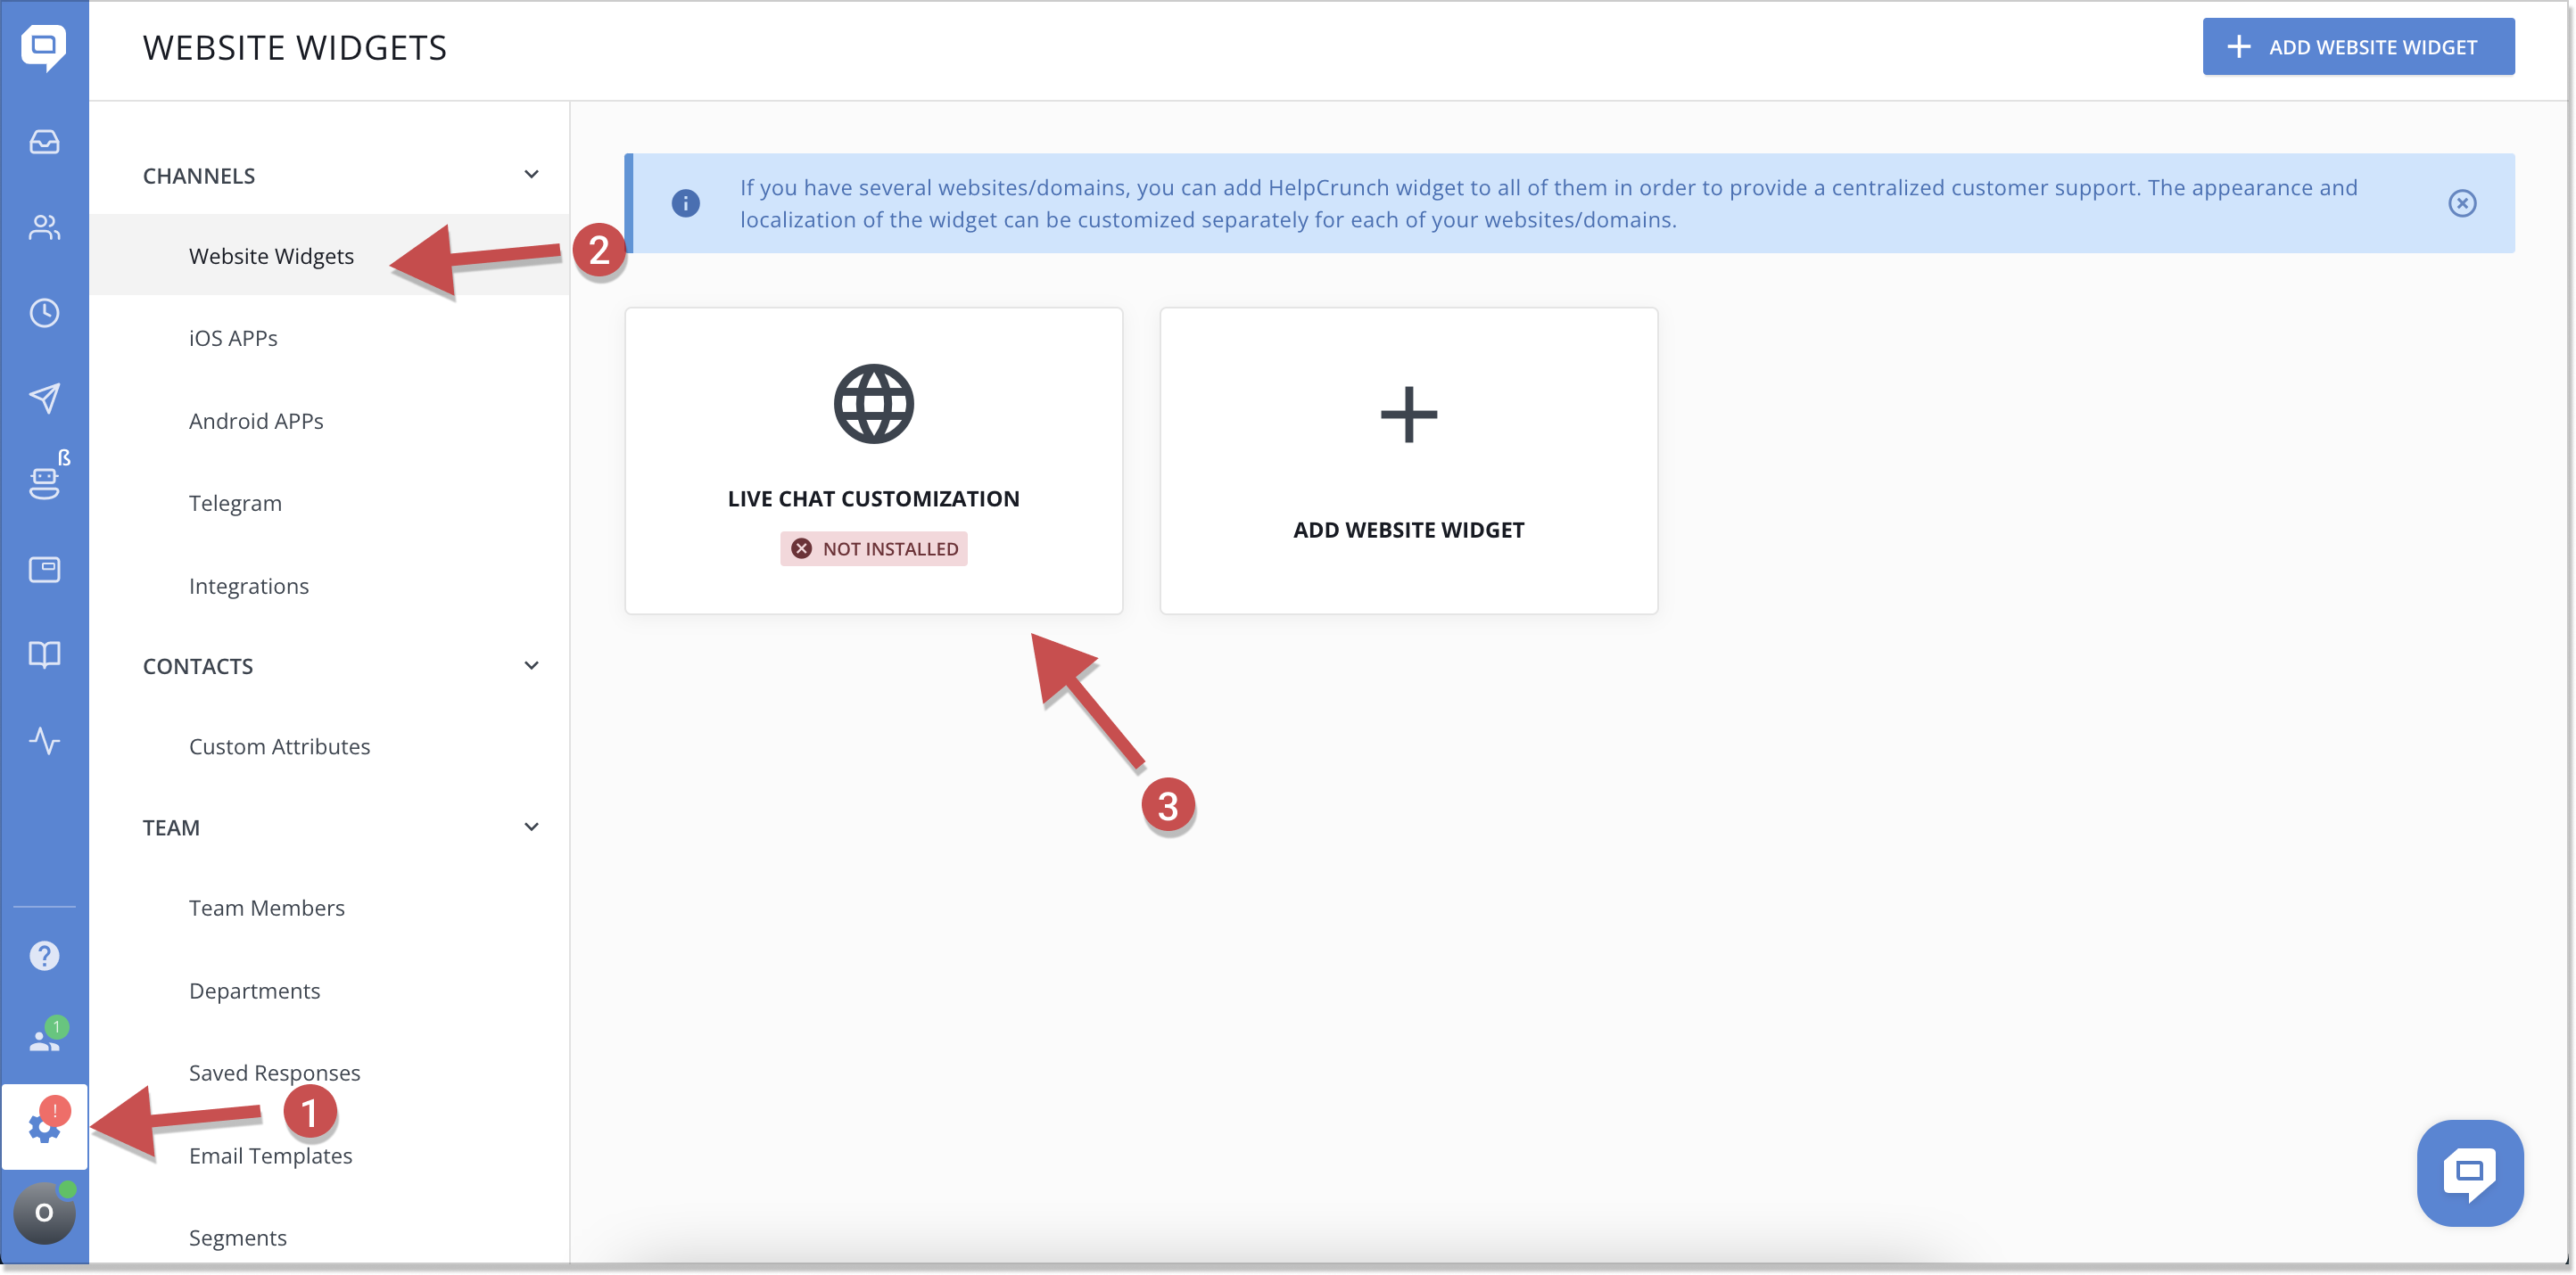The height and width of the screenshot is (1275, 2576).
Task: Open Live Chat Customization card
Action: (x=873, y=460)
